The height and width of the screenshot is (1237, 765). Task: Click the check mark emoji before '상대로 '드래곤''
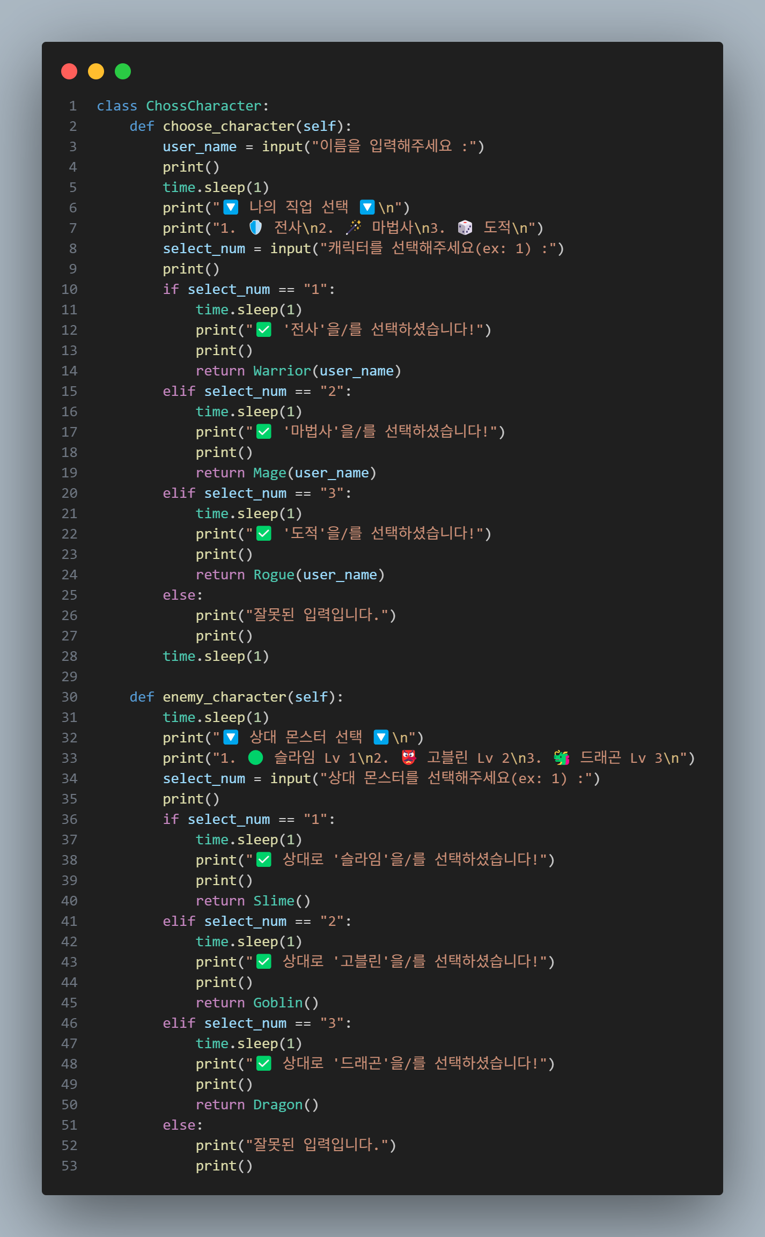point(264,1063)
